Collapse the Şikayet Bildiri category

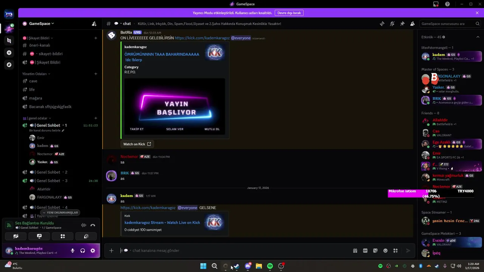point(37,38)
